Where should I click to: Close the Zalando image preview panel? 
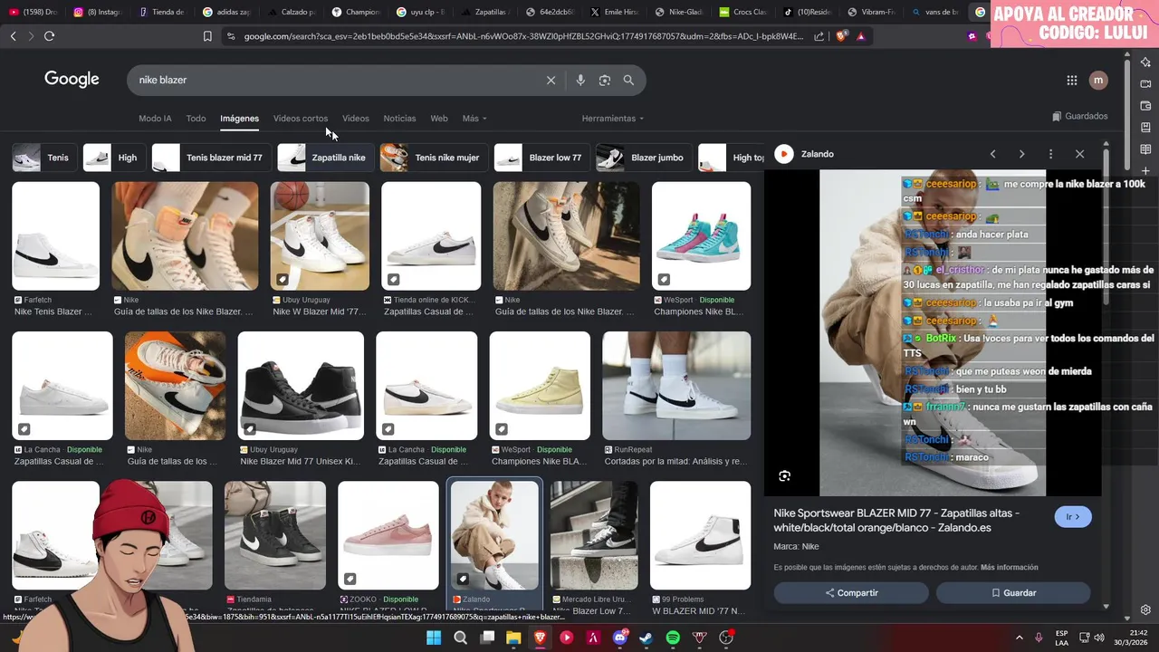[x=1079, y=154]
